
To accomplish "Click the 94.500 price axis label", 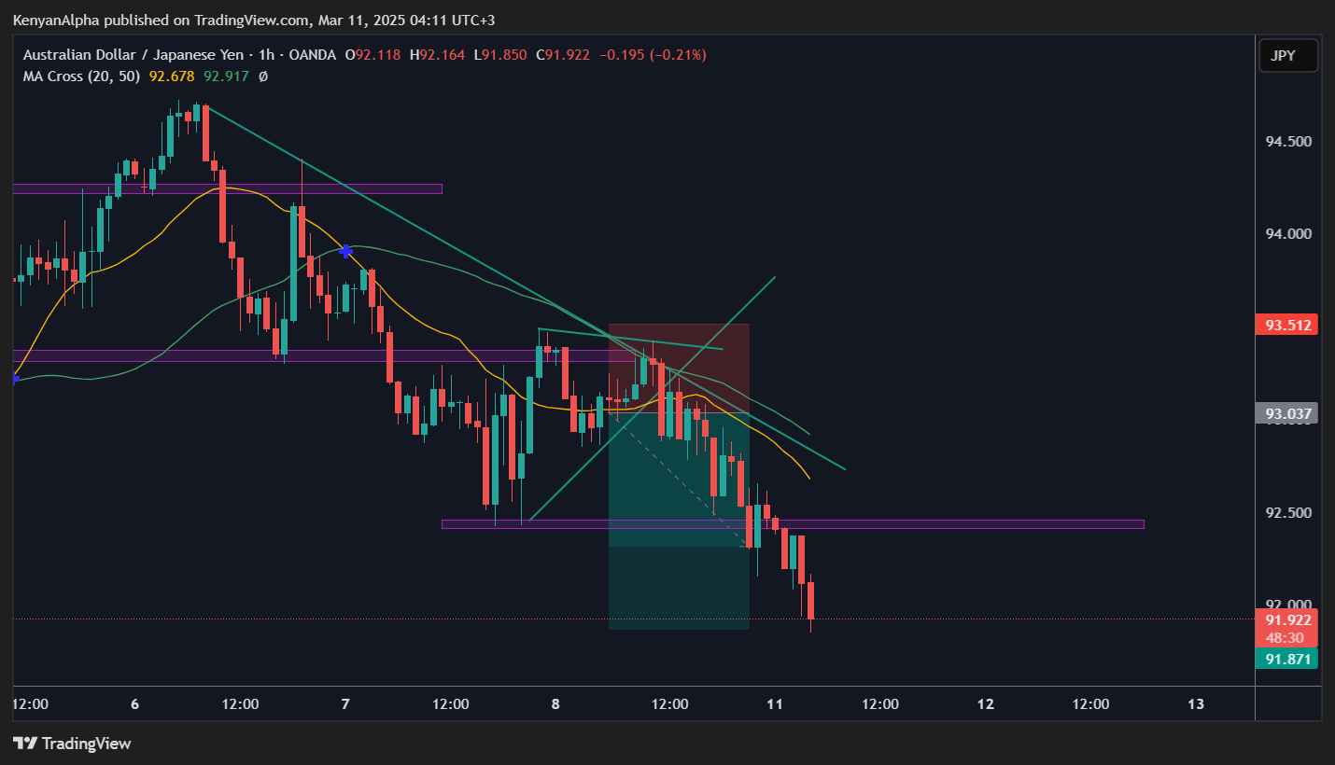I will coord(1288,142).
